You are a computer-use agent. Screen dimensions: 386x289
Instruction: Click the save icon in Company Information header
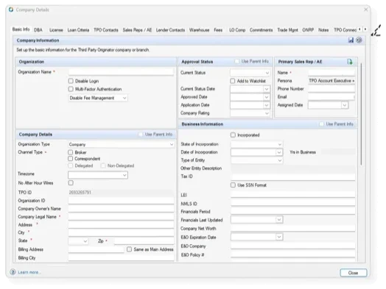tap(351, 40)
